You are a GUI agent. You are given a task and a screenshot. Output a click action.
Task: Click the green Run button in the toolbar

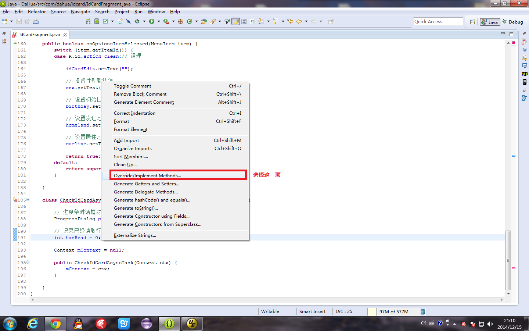pyautogui.click(x=151, y=22)
